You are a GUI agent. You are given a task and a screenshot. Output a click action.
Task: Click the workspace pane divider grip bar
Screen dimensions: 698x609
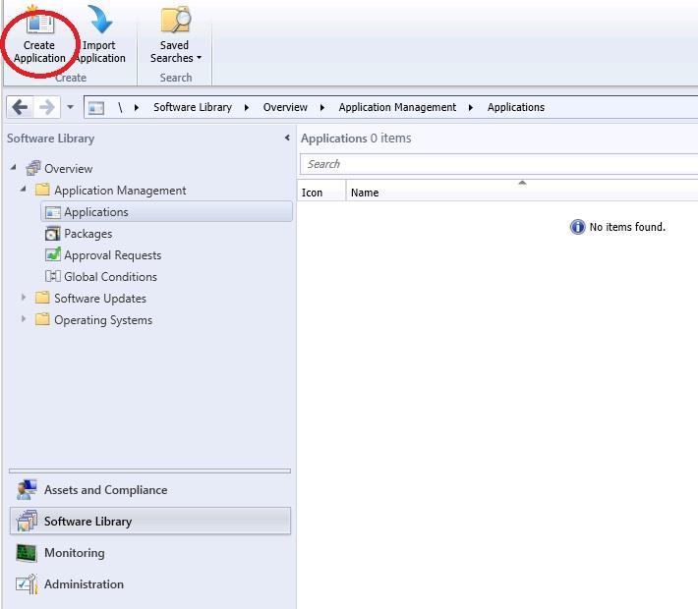coord(149,471)
